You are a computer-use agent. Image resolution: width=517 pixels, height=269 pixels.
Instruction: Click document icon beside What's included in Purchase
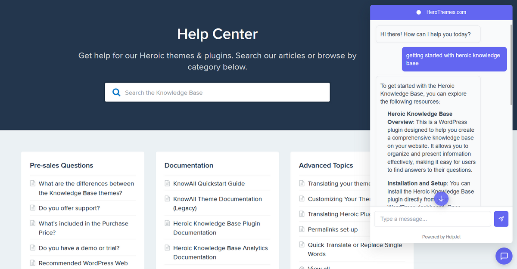pyautogui.click(x=33, y=223)
